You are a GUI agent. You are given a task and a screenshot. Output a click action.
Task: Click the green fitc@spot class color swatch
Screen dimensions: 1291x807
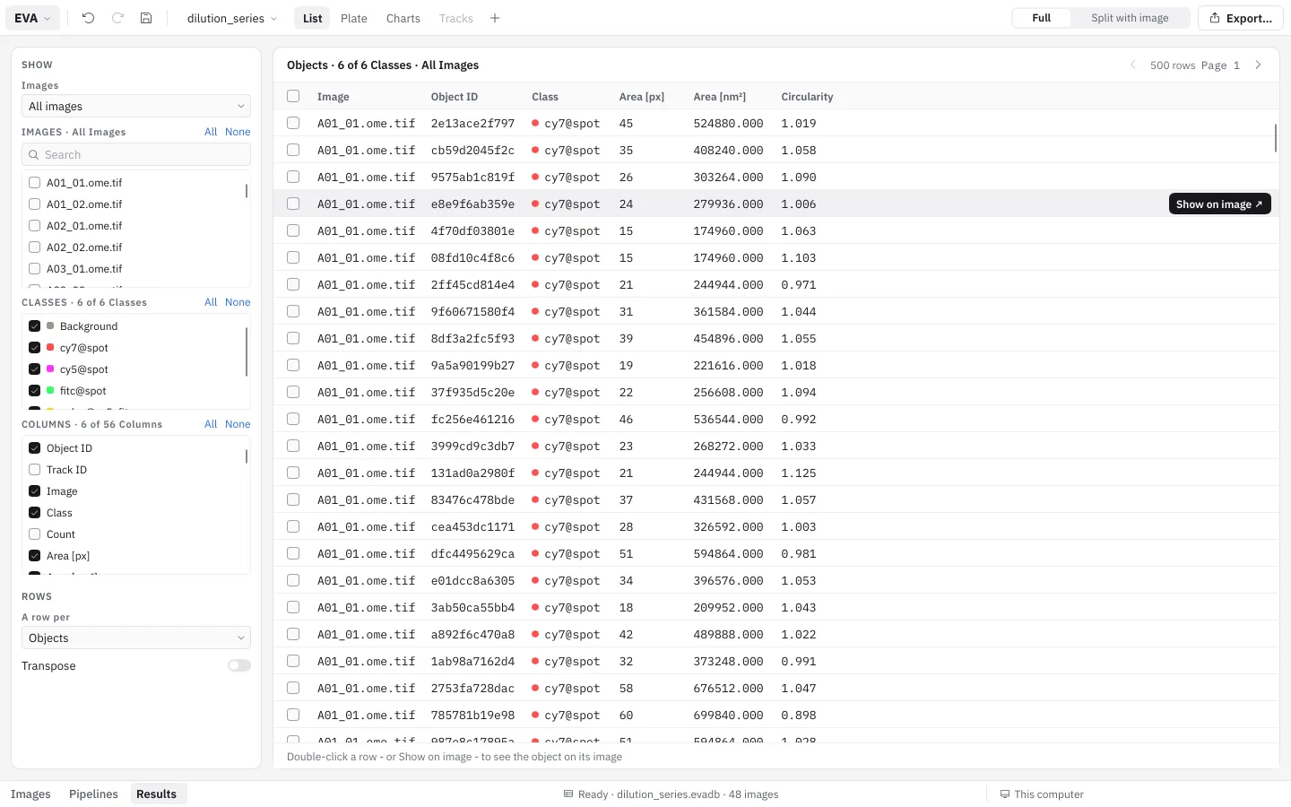(50, 391)
